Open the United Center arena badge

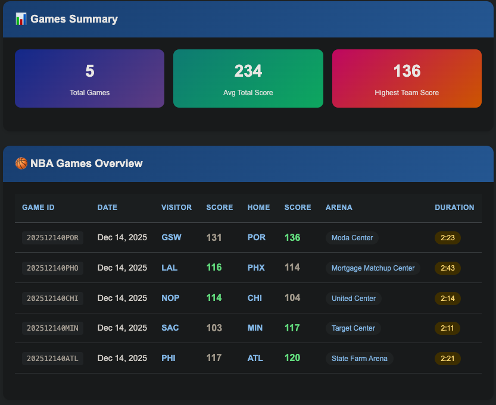pos(354,298)
